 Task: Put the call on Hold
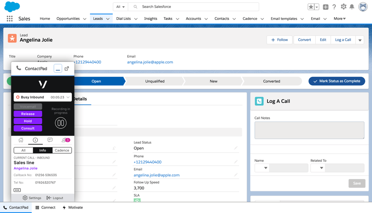pyautogui.click(x=28, y=121)
